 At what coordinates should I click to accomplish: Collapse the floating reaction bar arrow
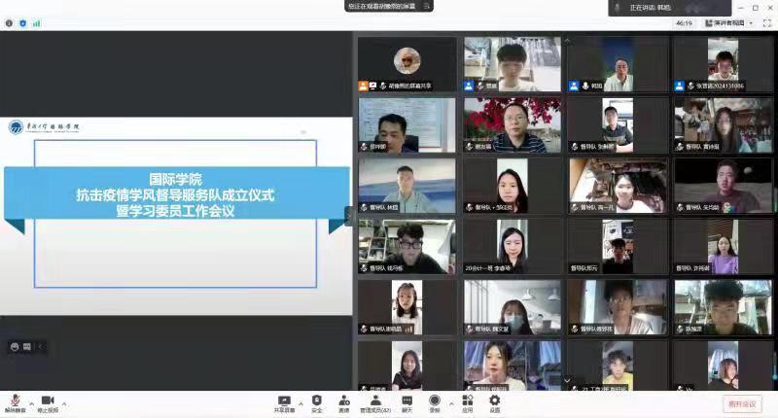41,346
